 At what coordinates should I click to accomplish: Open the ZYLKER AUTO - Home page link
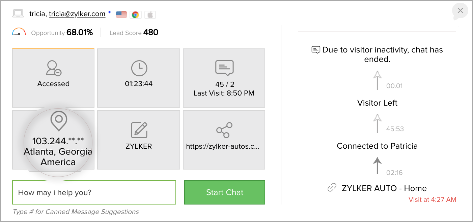click(384, 188)
